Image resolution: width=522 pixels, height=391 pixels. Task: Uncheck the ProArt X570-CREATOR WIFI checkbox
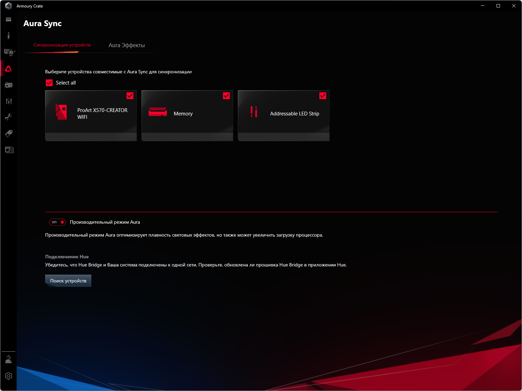[x=130, y=96]
